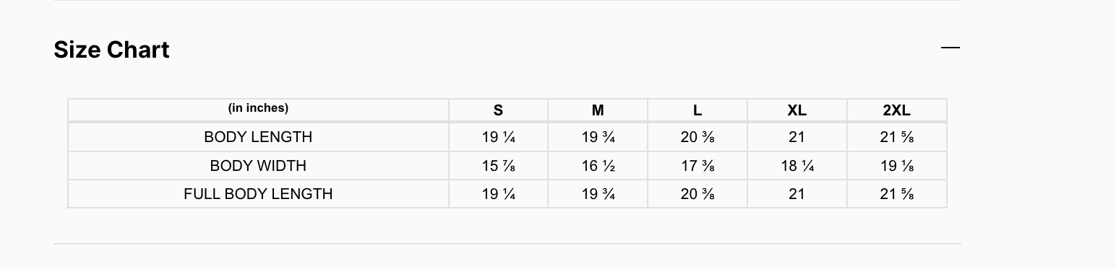Screen dimensions: 1116x269
Task: Collapse the Size Chart section via minus icon
Action: click(x=950, y=48)
